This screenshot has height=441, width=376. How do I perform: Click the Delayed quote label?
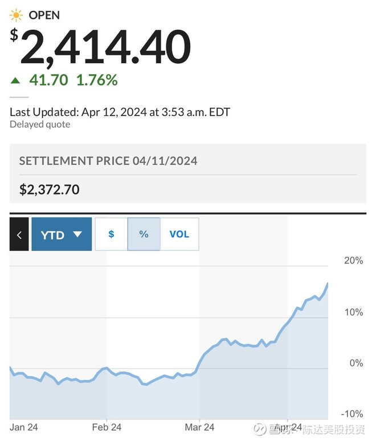point(40,124)
